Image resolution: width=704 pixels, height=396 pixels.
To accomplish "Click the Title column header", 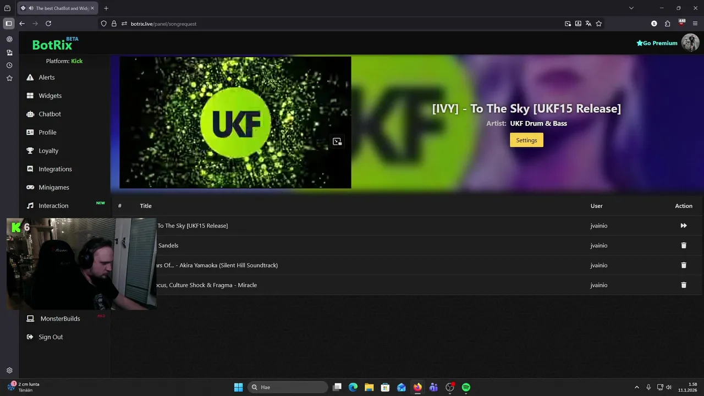I will click(146, 206).
